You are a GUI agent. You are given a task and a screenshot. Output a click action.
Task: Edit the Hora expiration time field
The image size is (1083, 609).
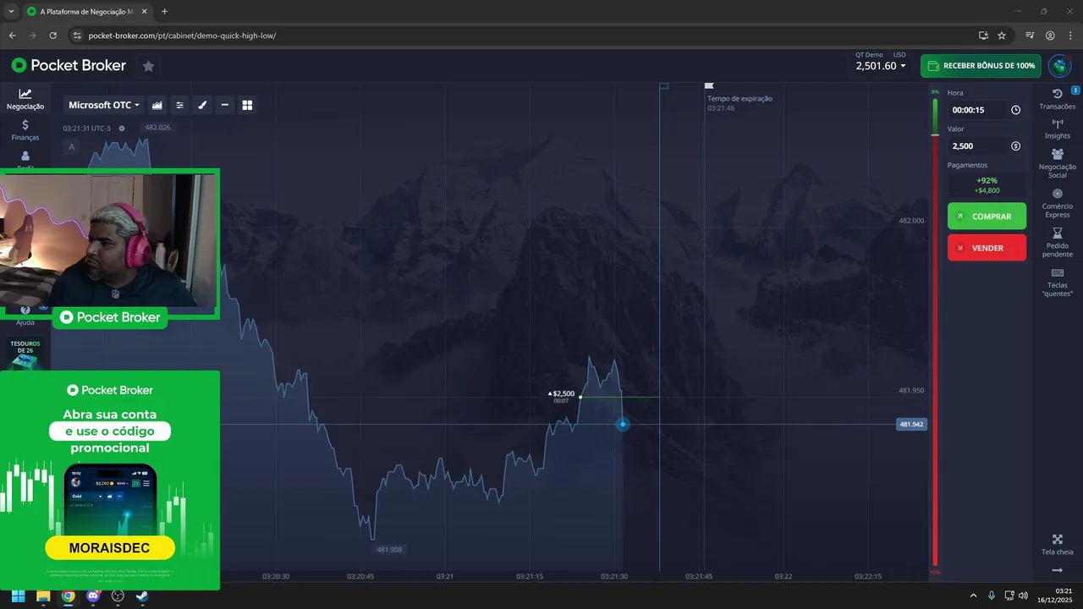[987, 110]
